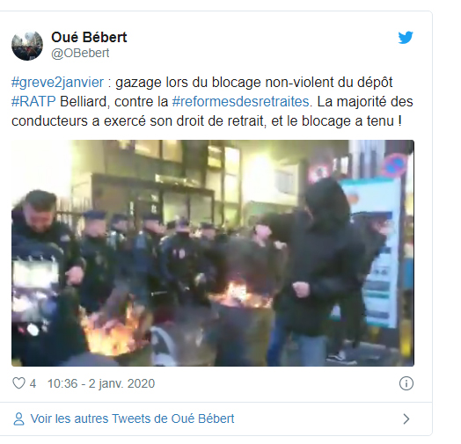Click the tweet text about gazage lors du blocage
Viewport: 461px width, 444px height.
click(212, 102)
